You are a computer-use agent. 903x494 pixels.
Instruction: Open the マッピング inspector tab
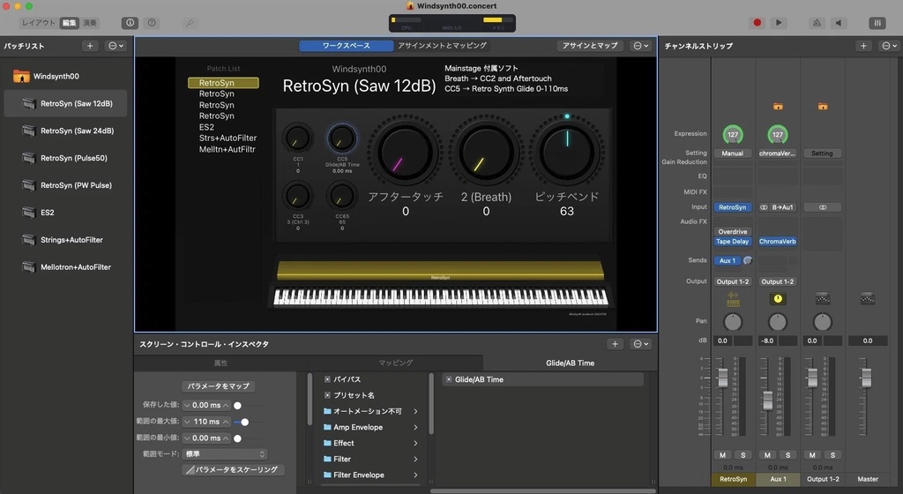(x=396, y=363)
